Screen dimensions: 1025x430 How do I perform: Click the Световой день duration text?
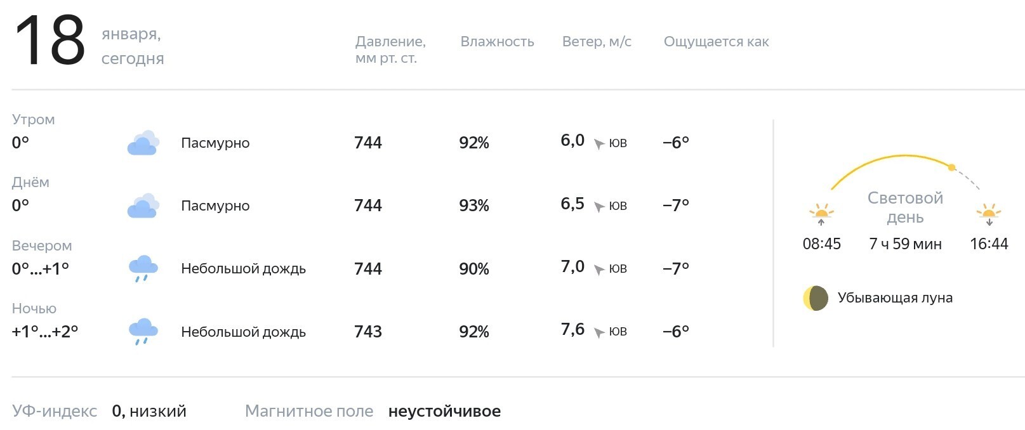[905, 244]
